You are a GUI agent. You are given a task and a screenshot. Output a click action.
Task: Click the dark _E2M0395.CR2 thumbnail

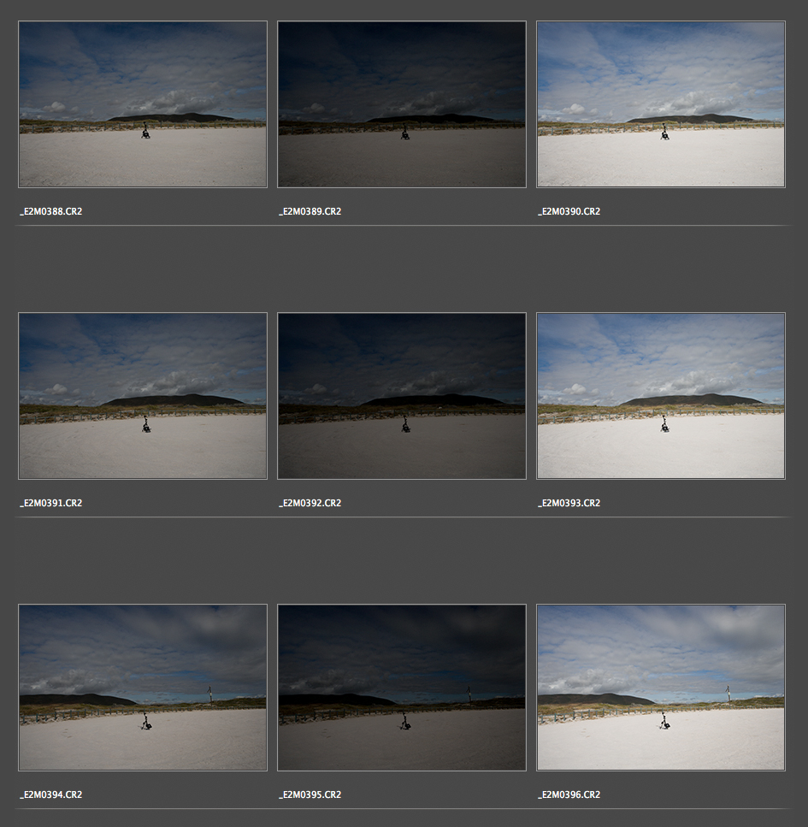tap(401, 688)
